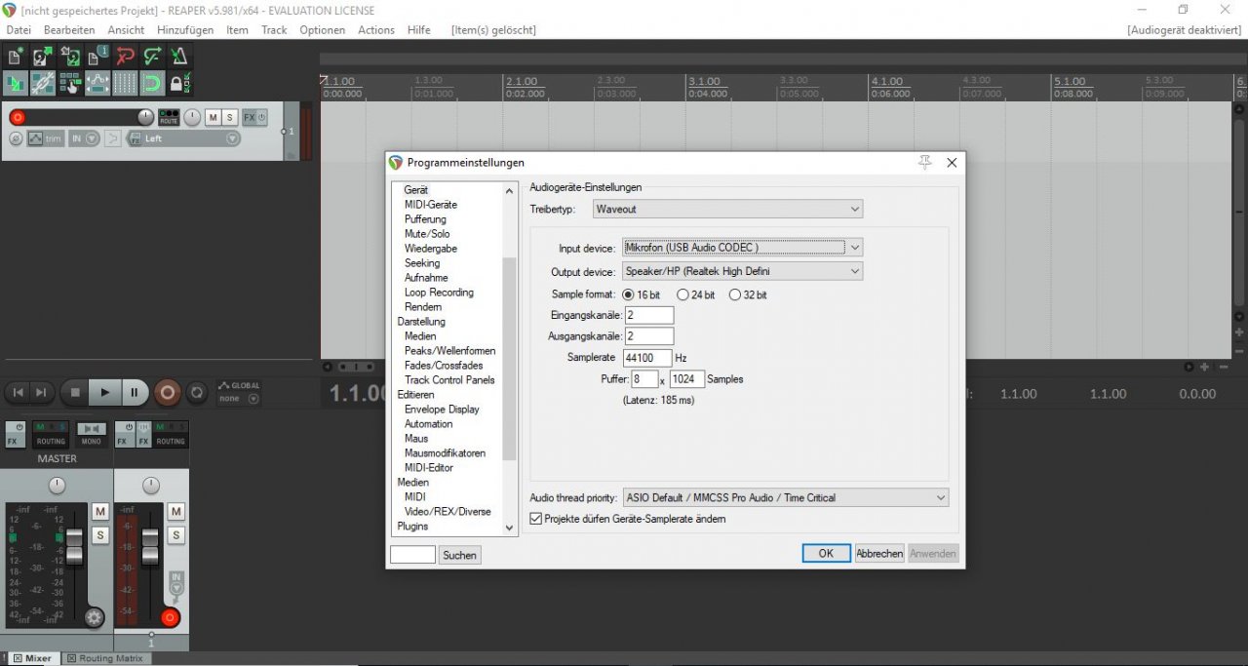Solo track 1 with the S button in track panel
1248x666 pixels.
click(229, 117)
